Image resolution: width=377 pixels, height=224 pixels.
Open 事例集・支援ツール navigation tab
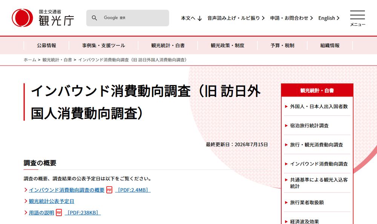pos(103,46)
